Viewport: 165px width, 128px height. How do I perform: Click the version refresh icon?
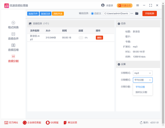coord(141,123)
